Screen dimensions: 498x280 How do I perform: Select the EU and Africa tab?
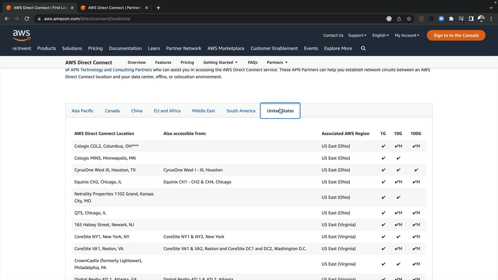click(167, 111)
